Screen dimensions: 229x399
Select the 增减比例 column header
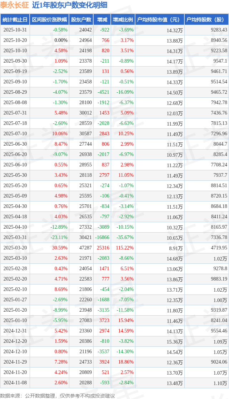123,20
